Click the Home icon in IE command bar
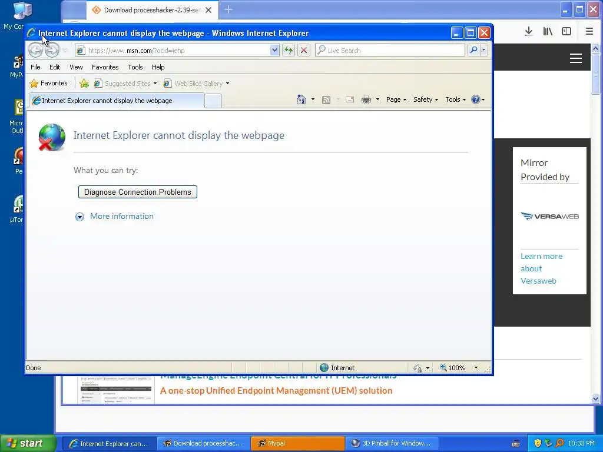The image size is (603, 452). pos(301,99)
